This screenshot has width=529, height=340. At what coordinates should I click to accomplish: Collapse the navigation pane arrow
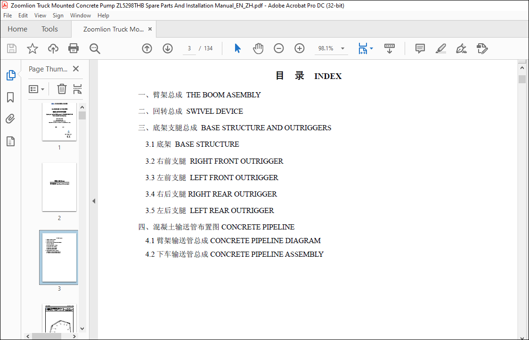pos(94,201)
